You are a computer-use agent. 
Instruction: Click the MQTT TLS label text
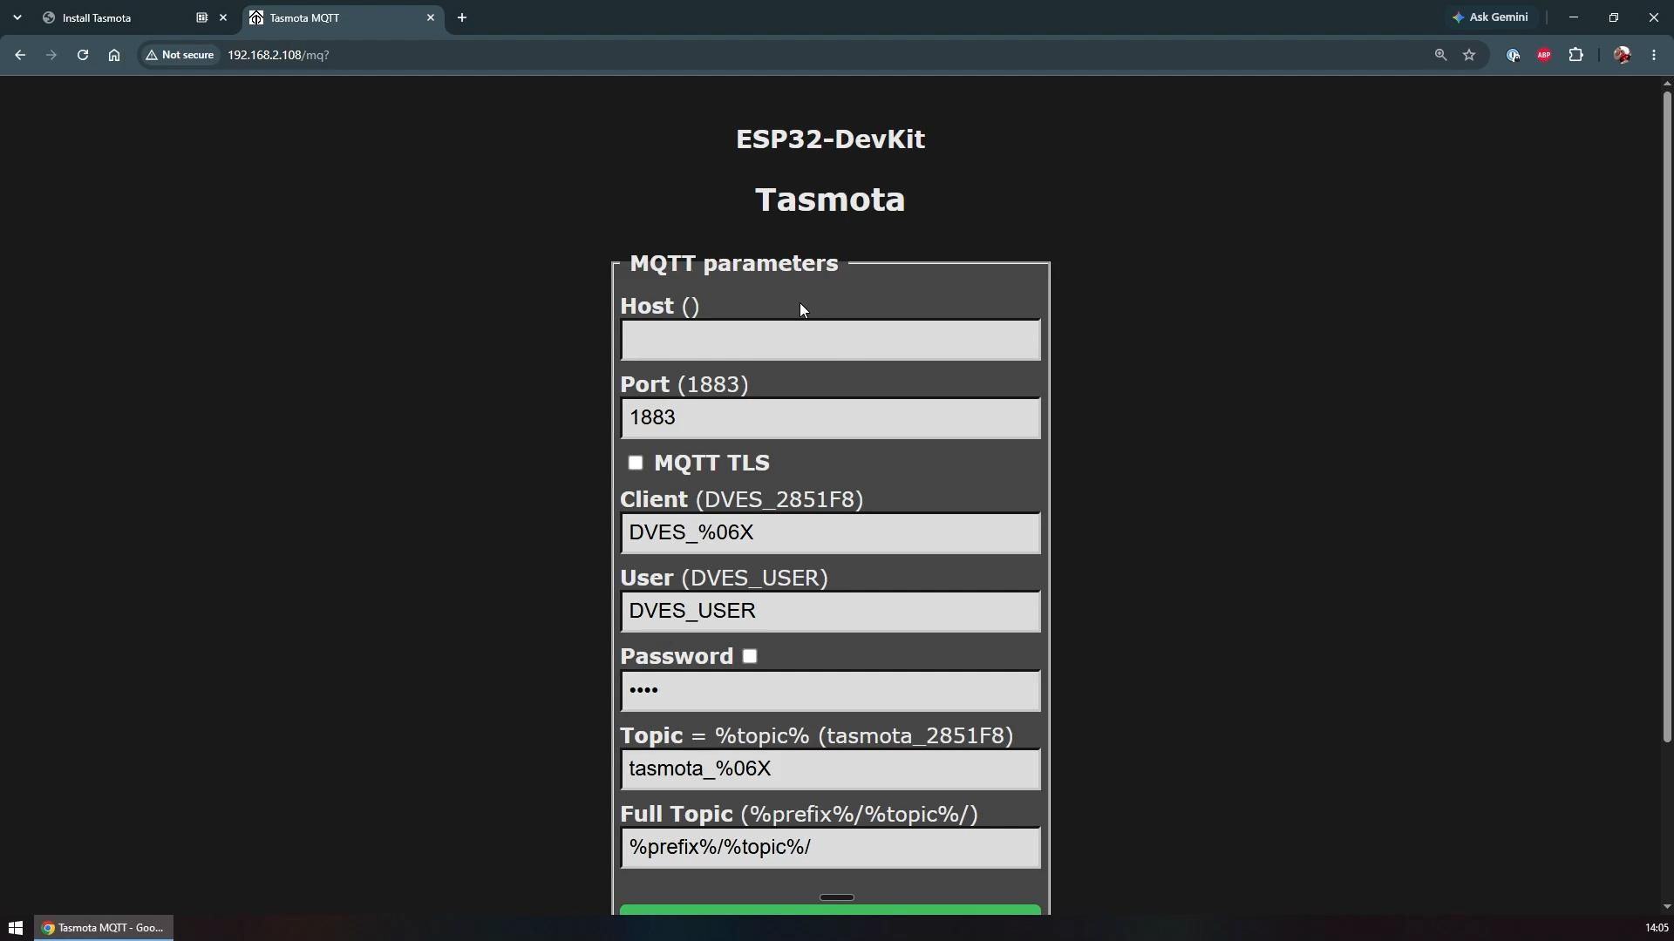pyautogui.click(x=711, y=463)
